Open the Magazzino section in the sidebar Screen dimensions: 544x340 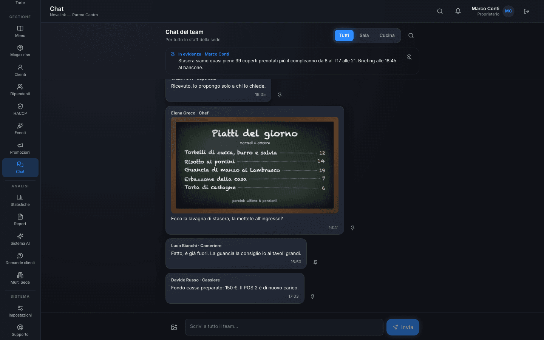pos(20,51)
